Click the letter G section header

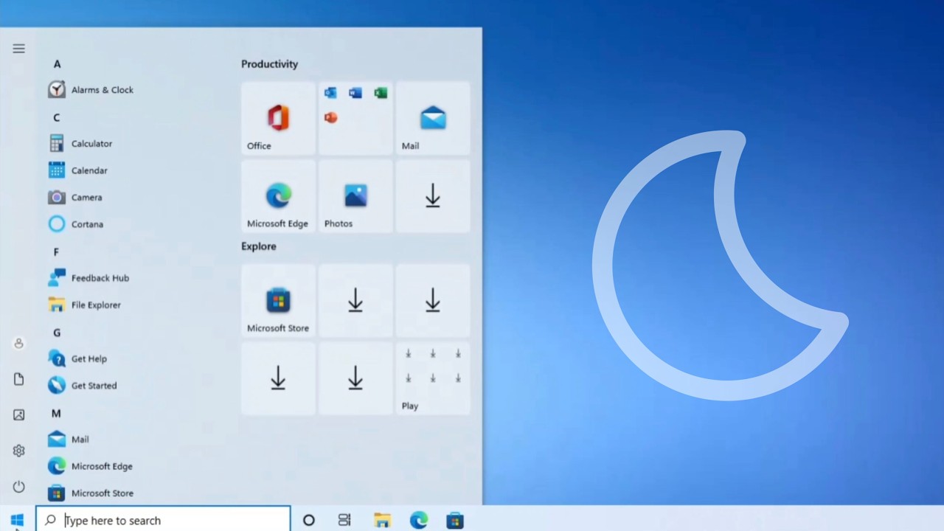[x=57, y=333]
